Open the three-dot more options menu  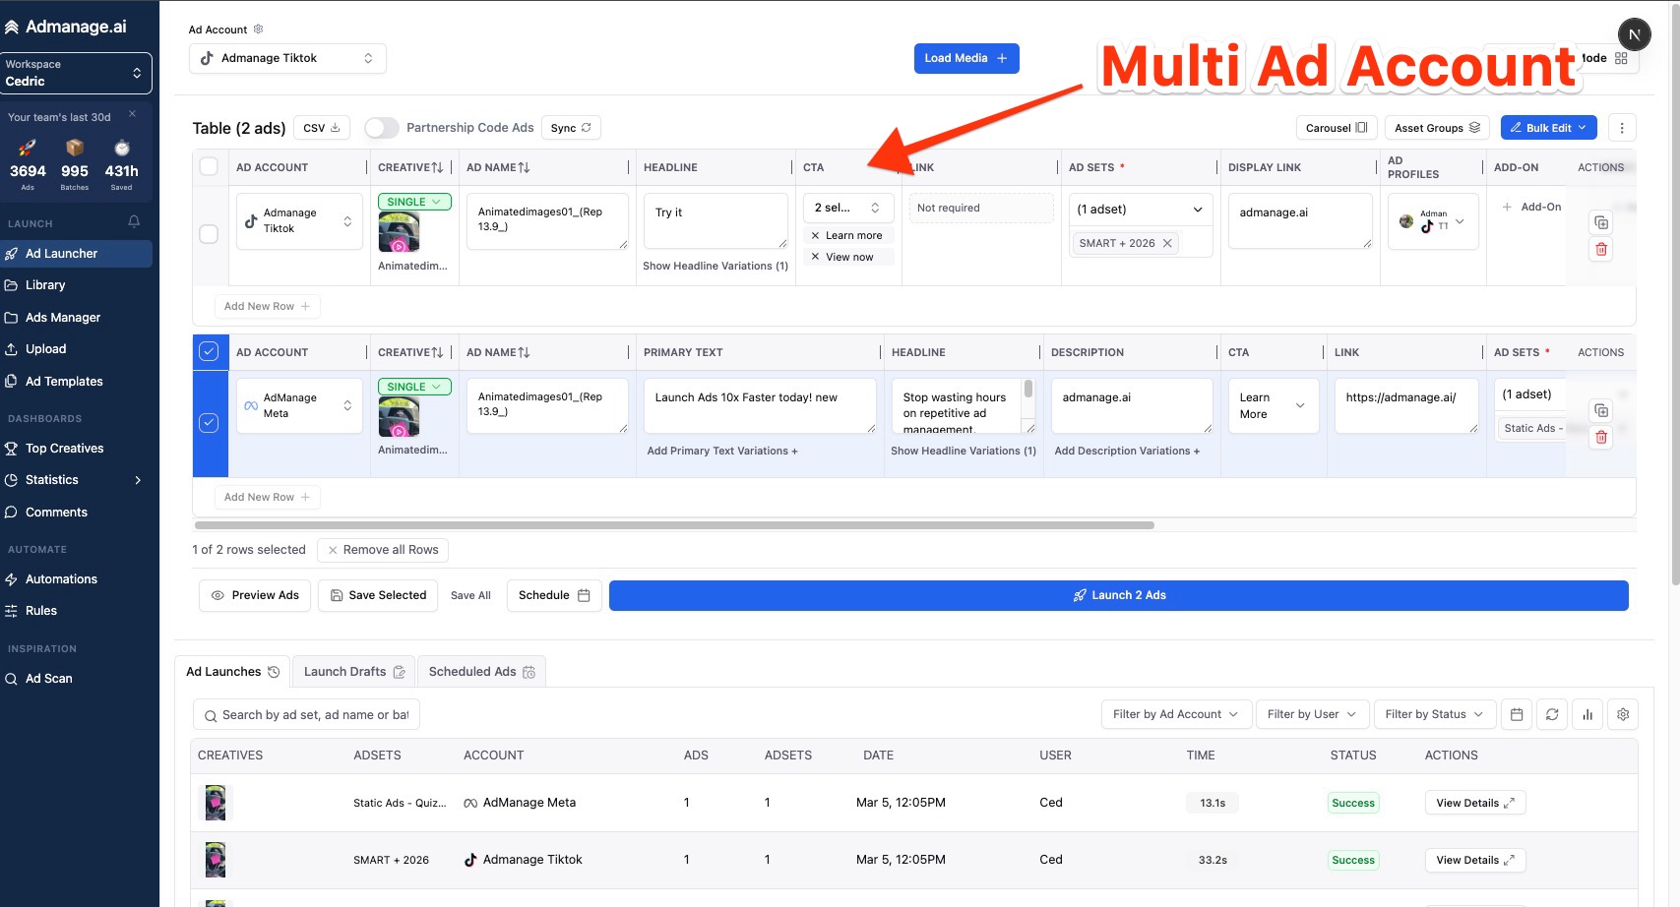pos(1622,128)
